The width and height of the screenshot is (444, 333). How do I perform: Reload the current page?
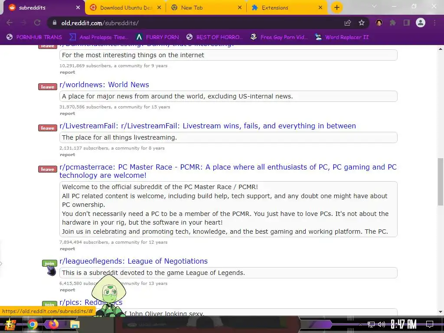(37, 23)
